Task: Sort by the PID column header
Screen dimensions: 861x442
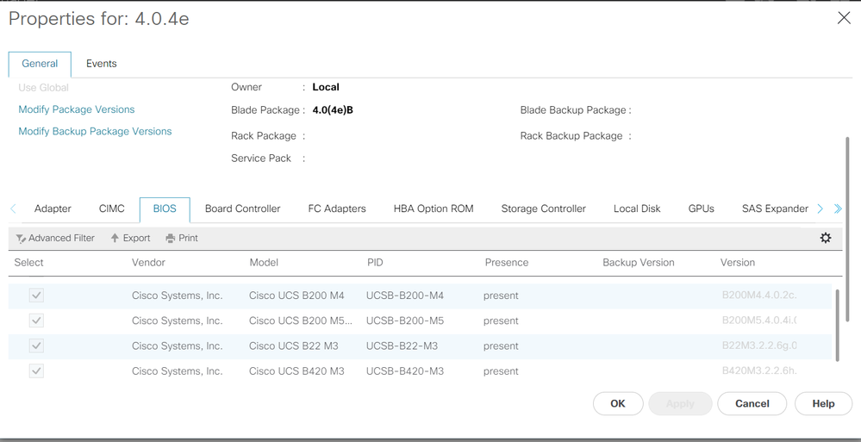Action: tap(375, 263)
